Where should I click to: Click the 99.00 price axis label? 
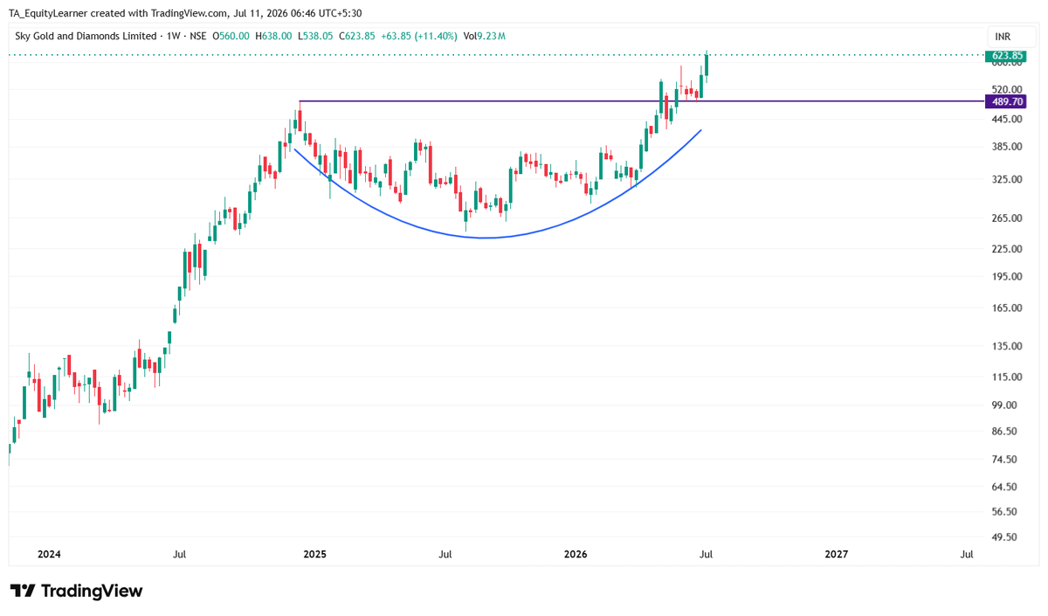(1005, 405)
